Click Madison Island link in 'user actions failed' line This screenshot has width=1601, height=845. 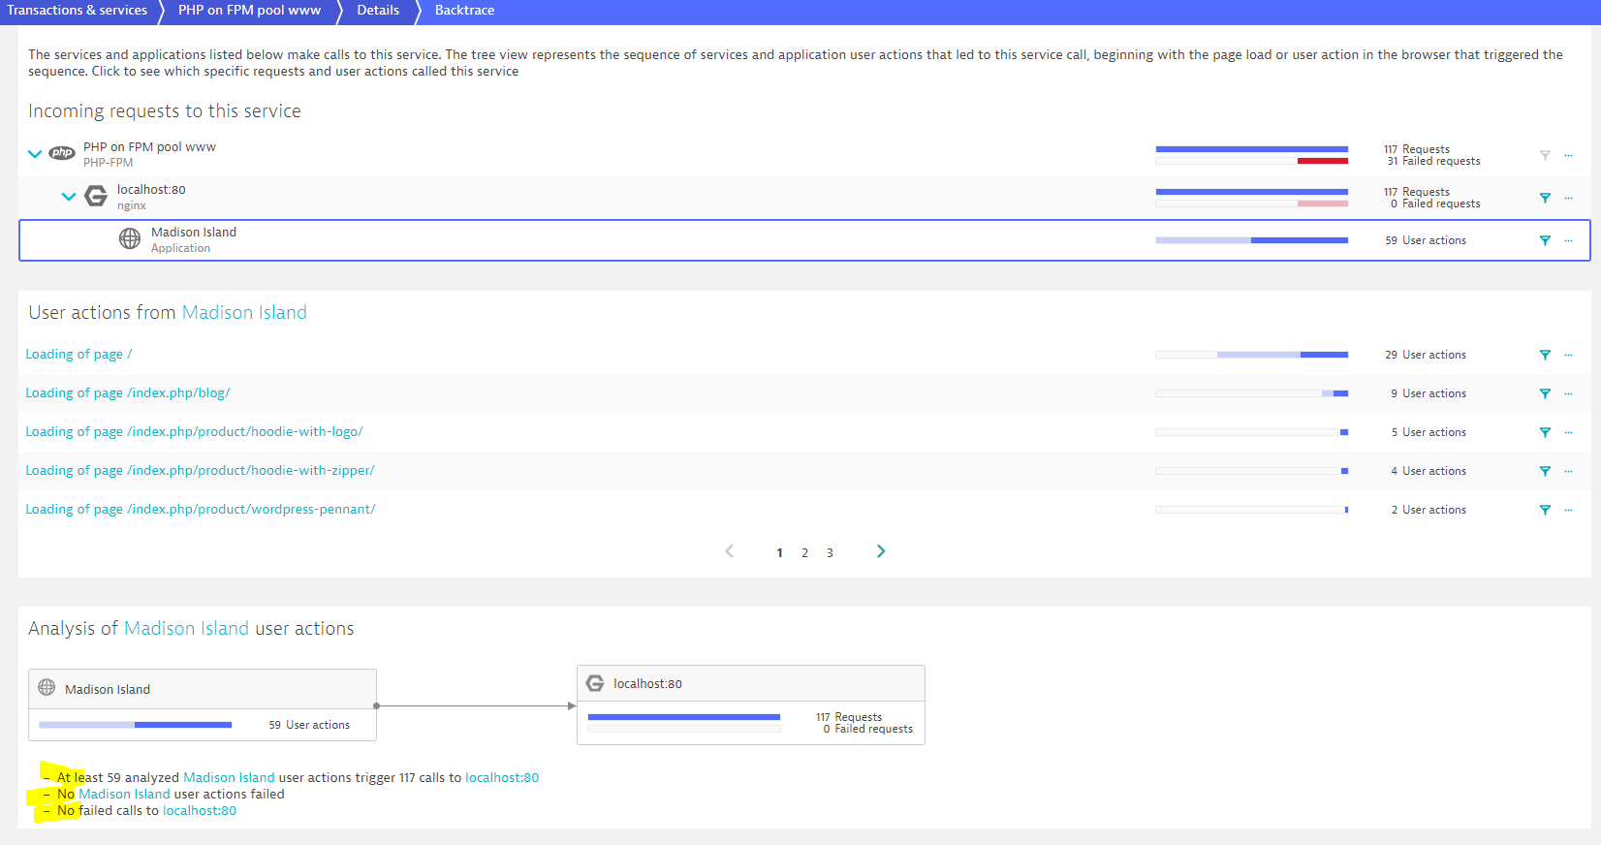pos(124,795)
